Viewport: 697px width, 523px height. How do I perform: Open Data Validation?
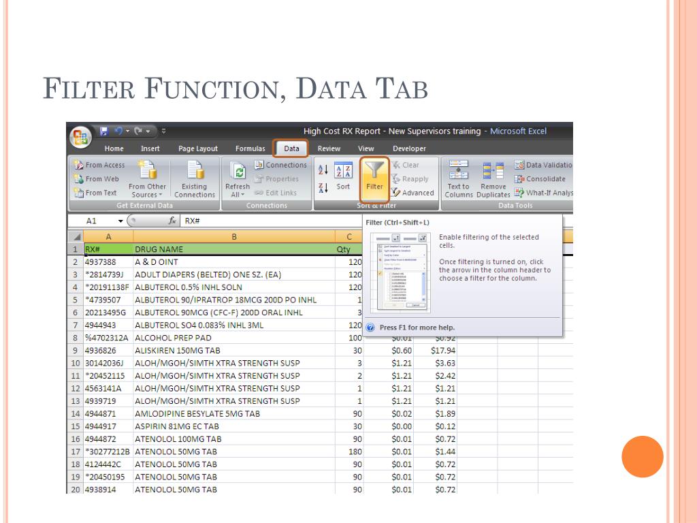pyautogui.click(x=543, y=165)
